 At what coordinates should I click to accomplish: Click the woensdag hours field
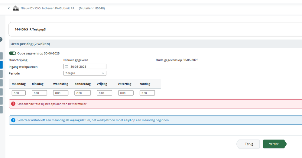coord(61,93)
